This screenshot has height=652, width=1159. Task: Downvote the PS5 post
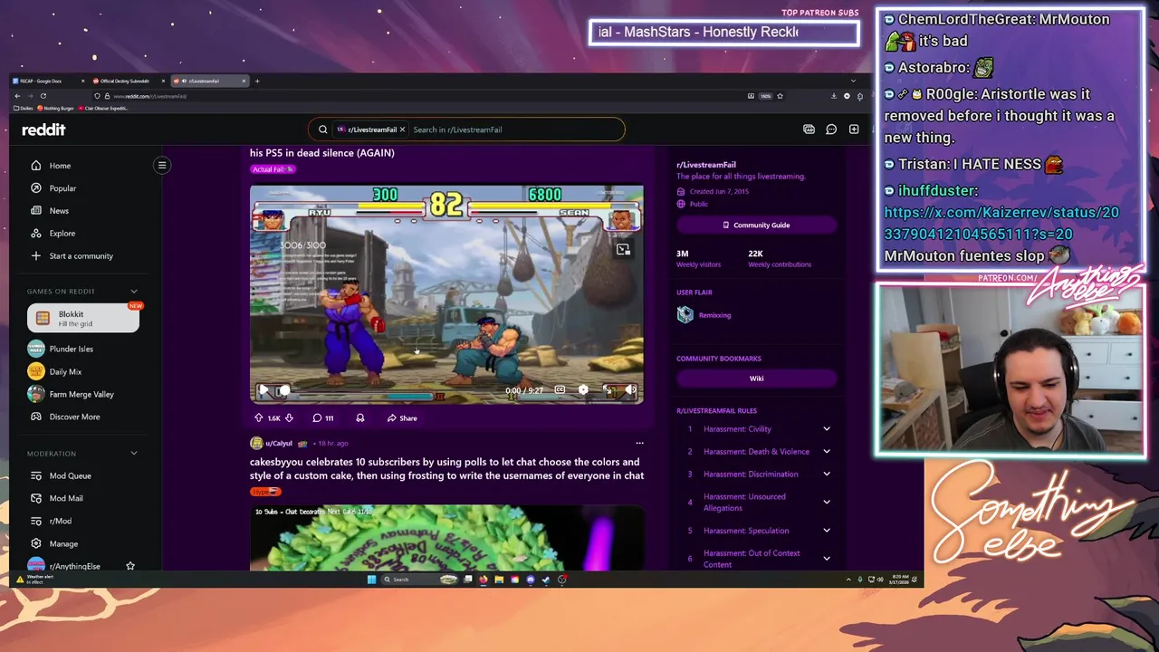289,418
